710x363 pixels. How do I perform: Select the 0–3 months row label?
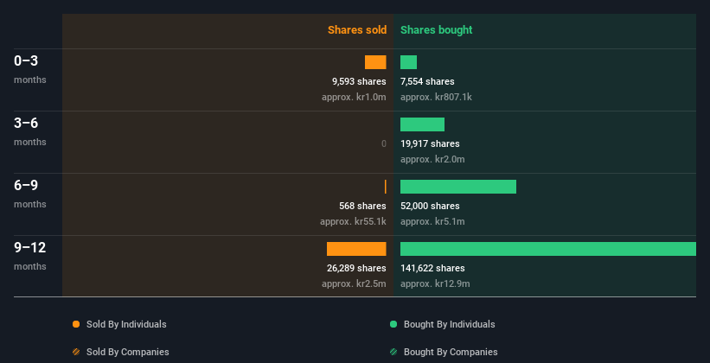coord(30,69)
